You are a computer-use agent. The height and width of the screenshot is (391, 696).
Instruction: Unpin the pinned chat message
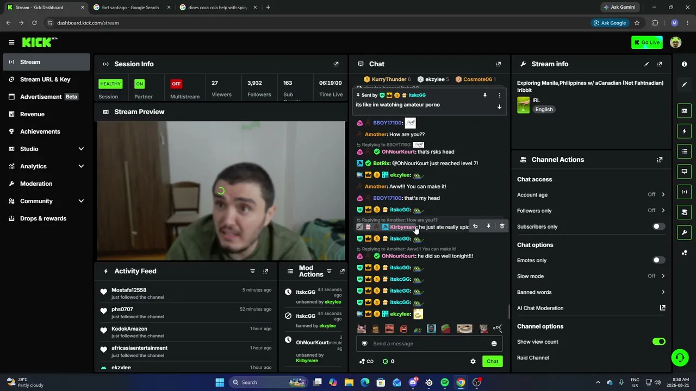tap(485, 95)
